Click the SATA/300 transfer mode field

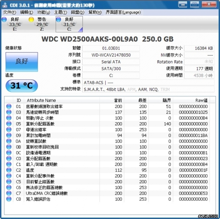pyautogui.click(x=111, y=69)
